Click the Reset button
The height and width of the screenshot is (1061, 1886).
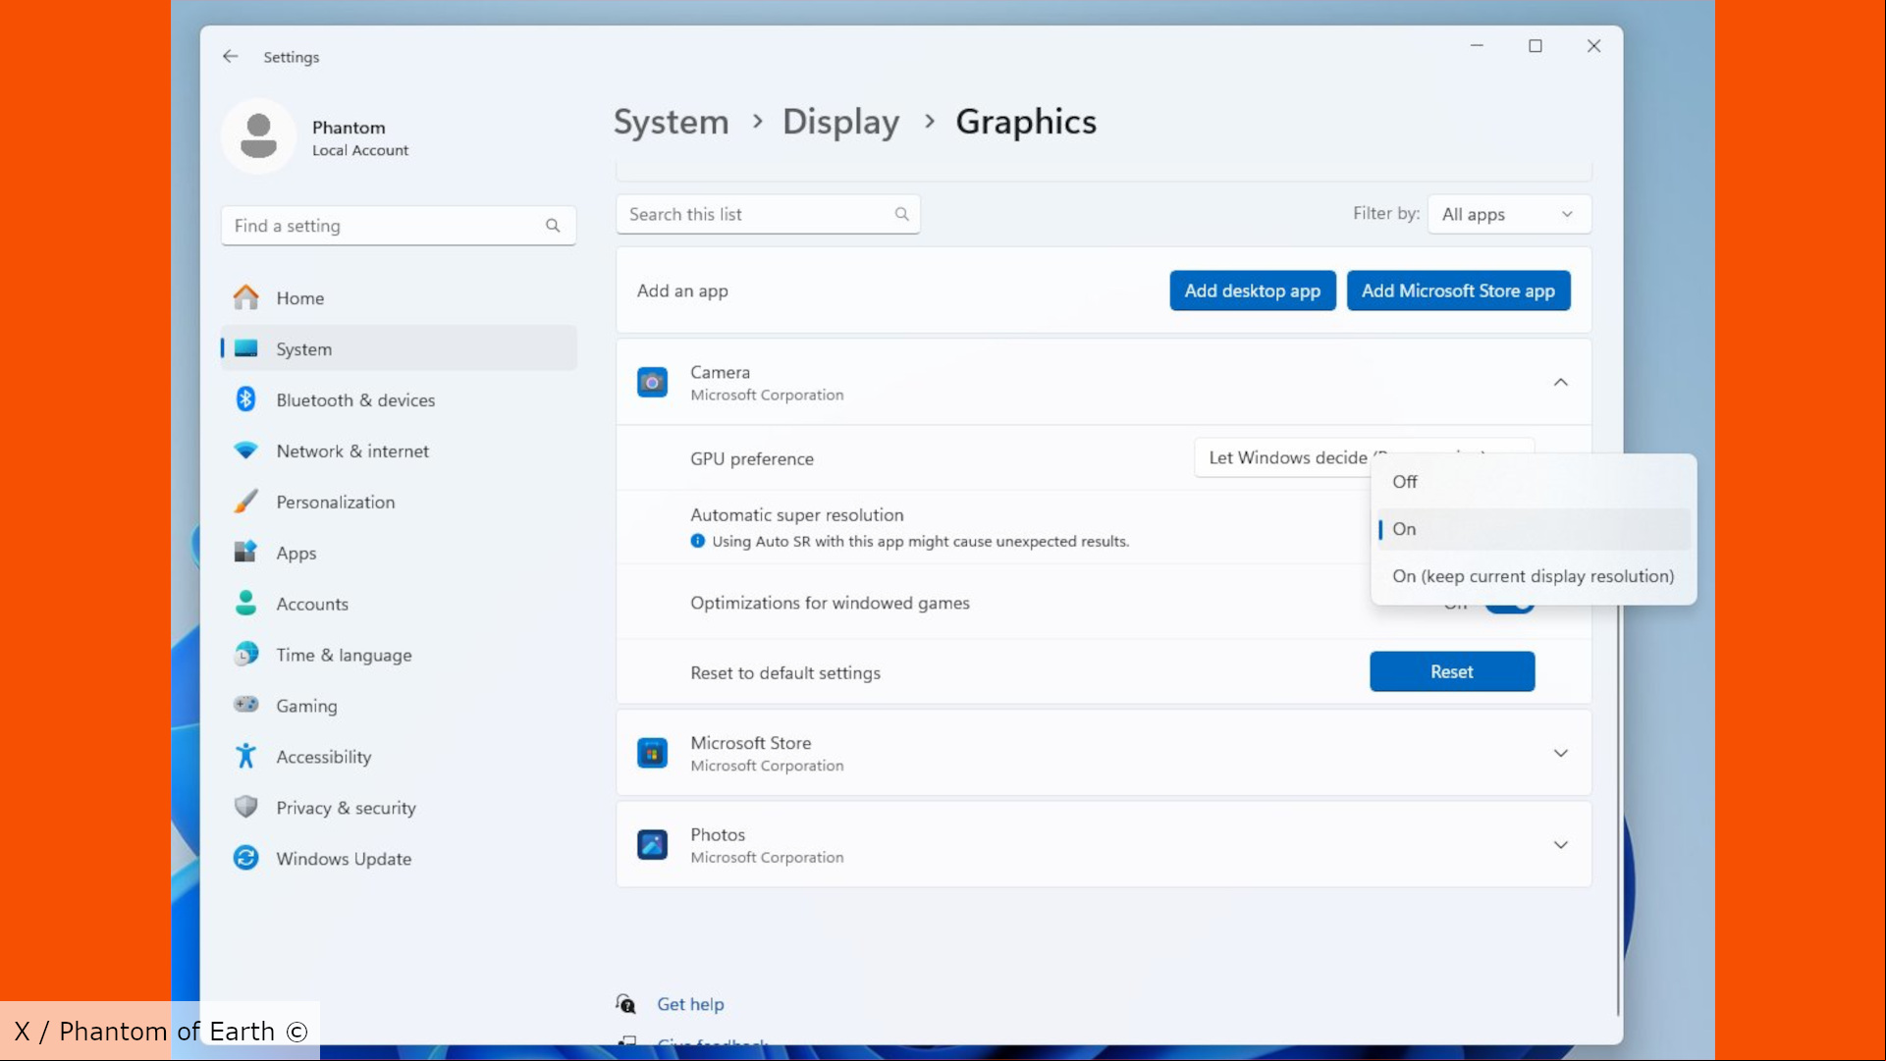click(x=1452, y=671)
